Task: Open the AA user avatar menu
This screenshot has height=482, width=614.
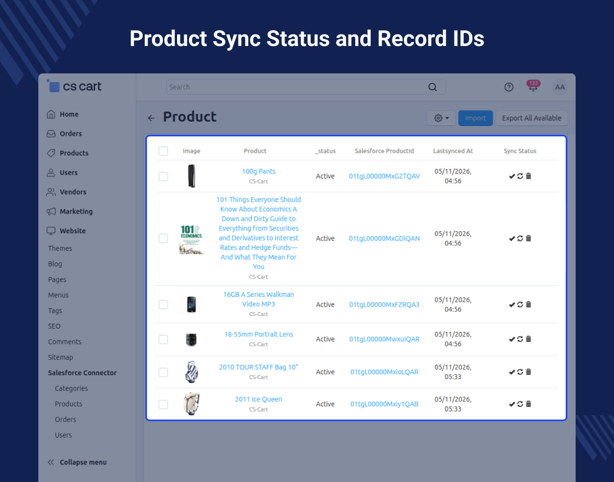Action: [560, 87]
